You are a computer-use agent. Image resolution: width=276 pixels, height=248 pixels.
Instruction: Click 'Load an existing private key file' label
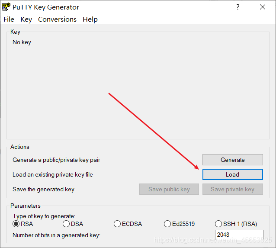53,174
